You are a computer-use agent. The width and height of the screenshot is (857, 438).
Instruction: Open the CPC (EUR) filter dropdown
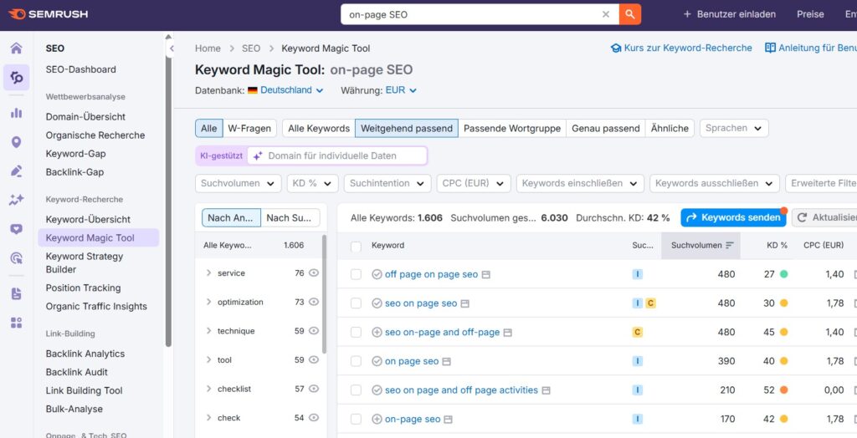474,184
